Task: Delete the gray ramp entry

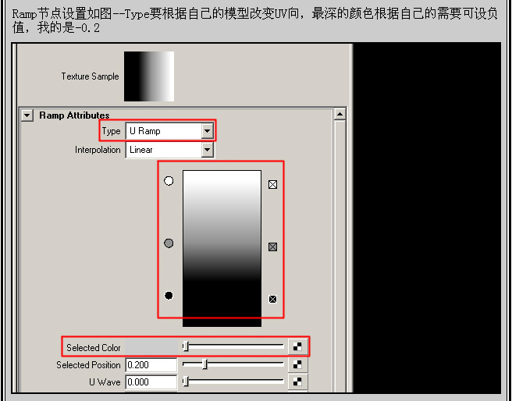Action: (x=272, y=247)
